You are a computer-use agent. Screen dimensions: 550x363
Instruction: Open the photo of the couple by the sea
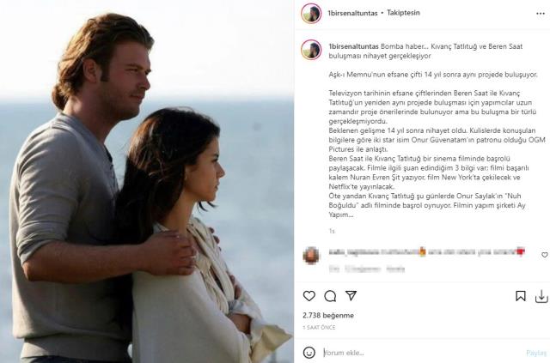[x=147, y=182]
